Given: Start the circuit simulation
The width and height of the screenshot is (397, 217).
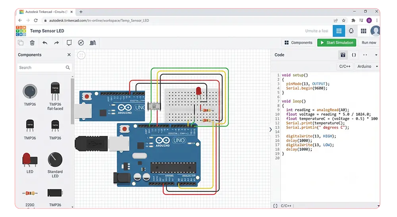Looking at the screenshot, I should (337, 43).
